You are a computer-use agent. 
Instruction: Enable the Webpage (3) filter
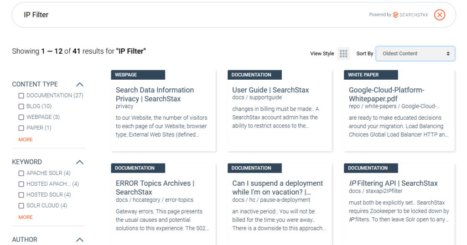(21, 117)
